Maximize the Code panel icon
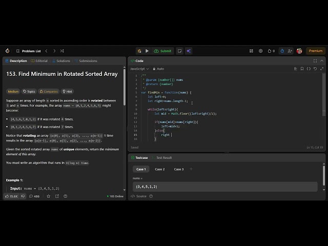 [x=315, y=61]
